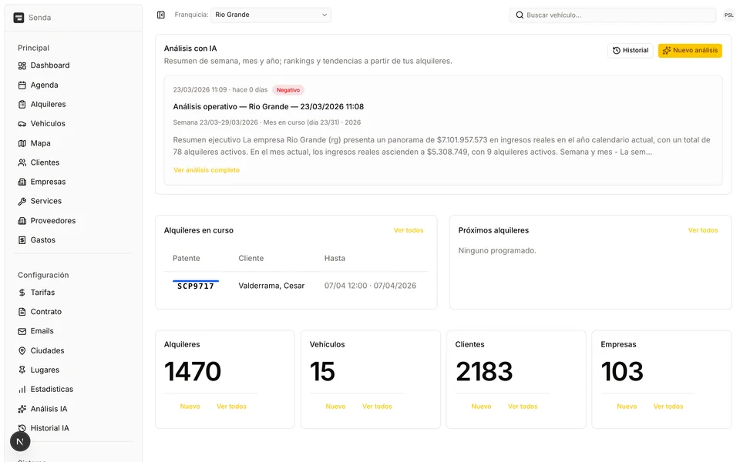
Task: Open Ver análisis completo link
Action: click(207, 170)
